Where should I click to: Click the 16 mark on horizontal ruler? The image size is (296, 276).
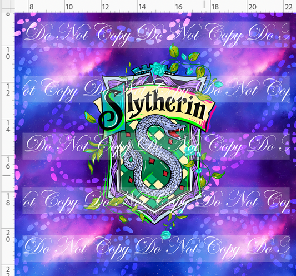pyautogui.click(x=179, y=7)
